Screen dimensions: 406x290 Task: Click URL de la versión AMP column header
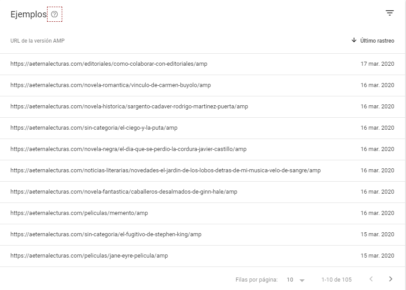click(x=38, y=41)
